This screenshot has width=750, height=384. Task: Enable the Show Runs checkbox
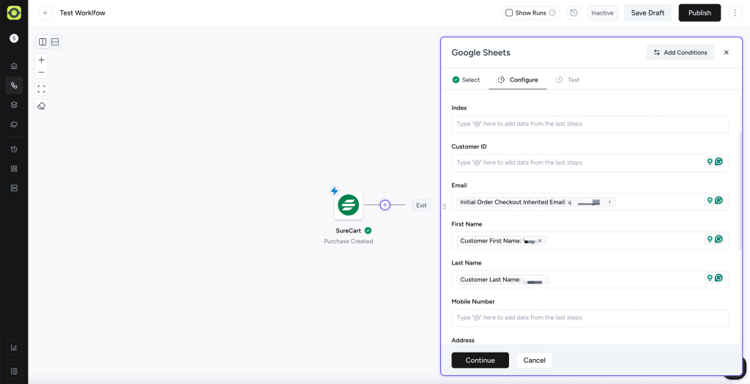click(x=509, y=13)
